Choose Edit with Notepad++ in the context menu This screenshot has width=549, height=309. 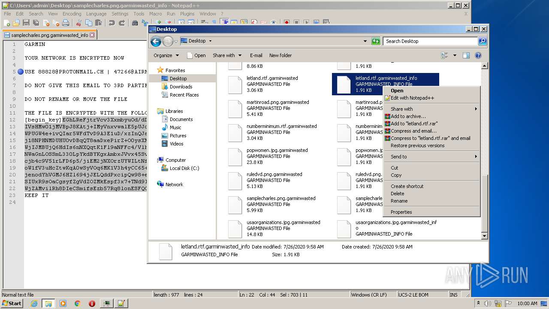(431, 98)
